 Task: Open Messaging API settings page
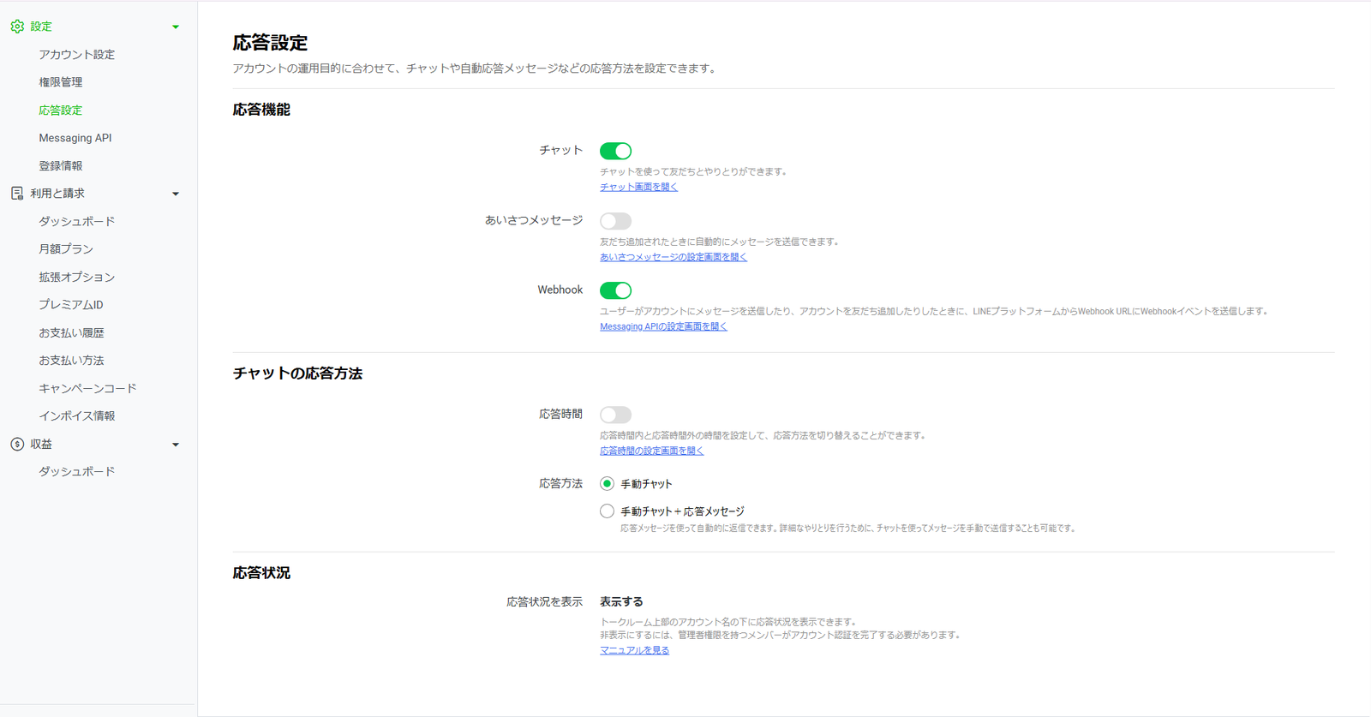(x=75, y=138)
